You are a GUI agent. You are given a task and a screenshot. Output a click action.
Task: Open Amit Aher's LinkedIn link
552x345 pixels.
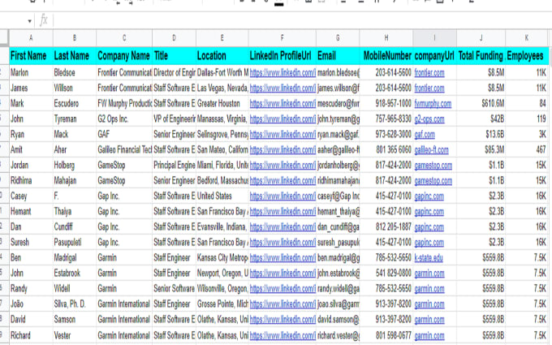point(282,150)
